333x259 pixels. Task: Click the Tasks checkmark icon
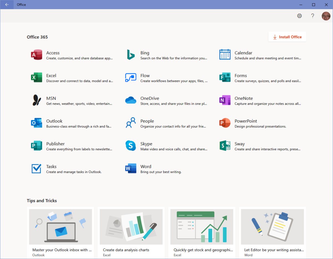coord(36,168)
